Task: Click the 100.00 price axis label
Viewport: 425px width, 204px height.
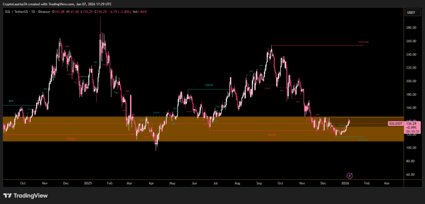Action: (410, 148)
